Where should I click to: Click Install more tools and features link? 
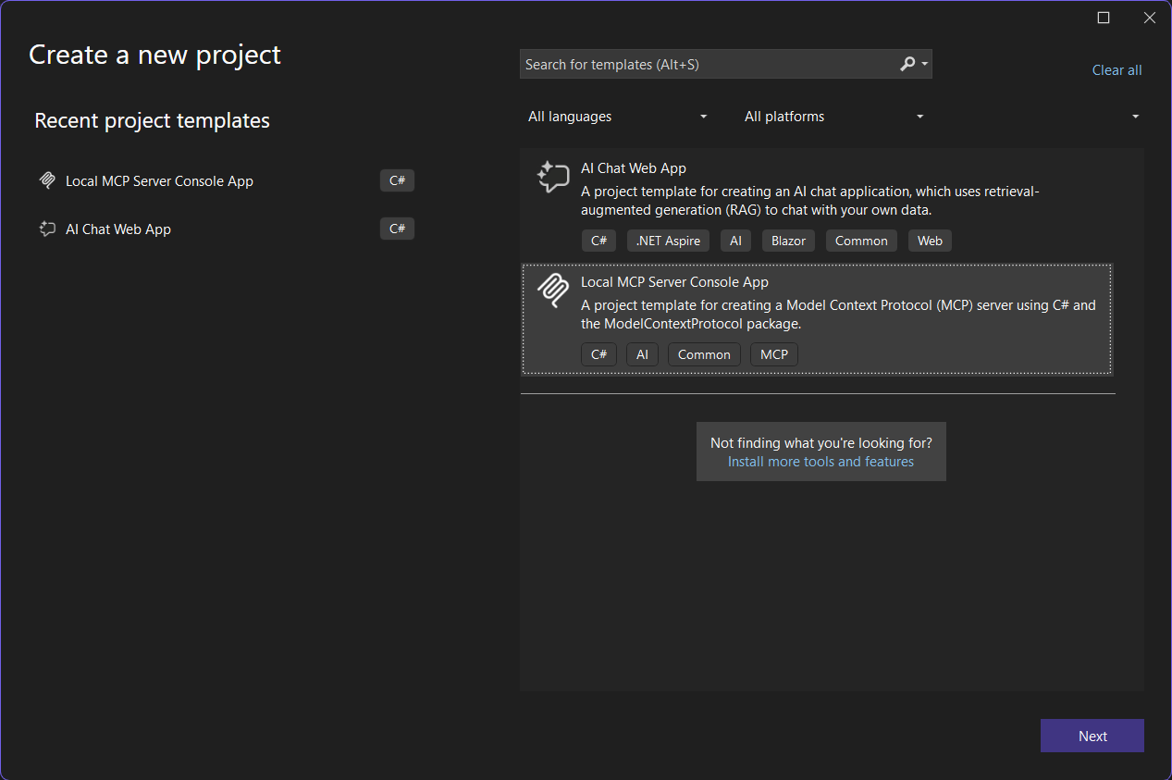(820, 462)
